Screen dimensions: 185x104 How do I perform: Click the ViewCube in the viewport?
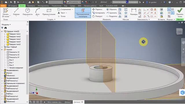tap(179, 31)
